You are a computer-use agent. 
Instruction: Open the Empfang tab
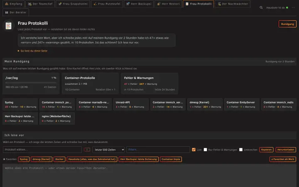[13, 4]
